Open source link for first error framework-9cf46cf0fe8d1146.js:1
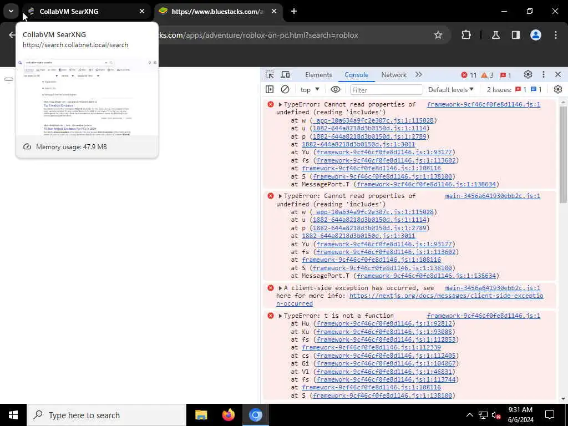Screen dimensions: 568x426 point(484,104)
